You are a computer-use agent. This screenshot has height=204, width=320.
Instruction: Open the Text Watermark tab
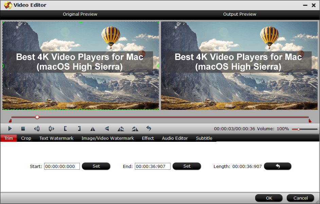click(56, 138)
